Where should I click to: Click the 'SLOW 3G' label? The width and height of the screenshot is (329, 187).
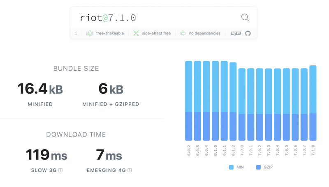click(44, 170)
